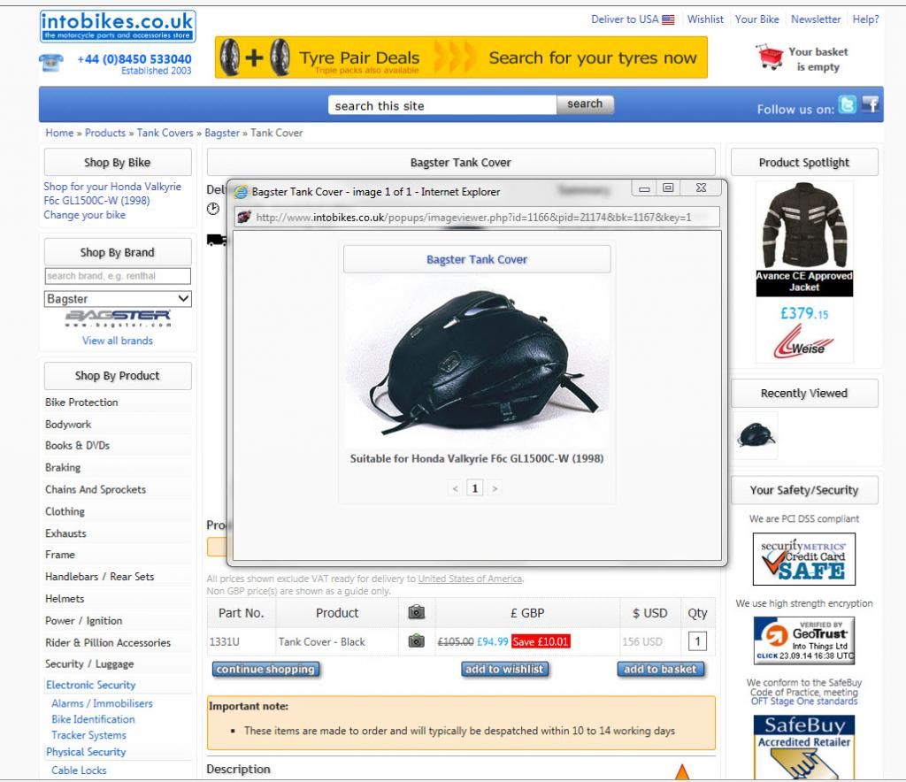
Task: Open Bike Protection category
Action: click(81, 402)
